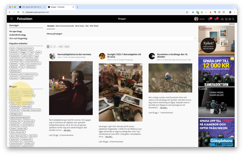Go to page 2 of blog list
This screenshot has width=244, height=156.
click(x=51, y=47)
